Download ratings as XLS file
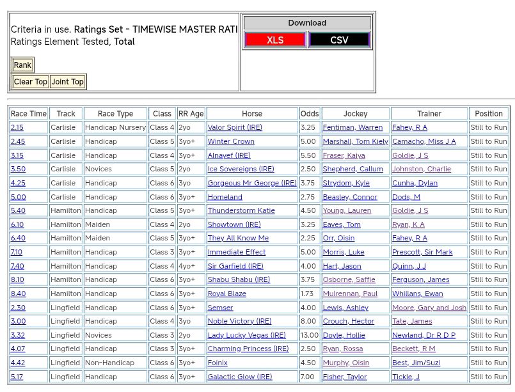The image size is (515, 392). pos(275,40)
